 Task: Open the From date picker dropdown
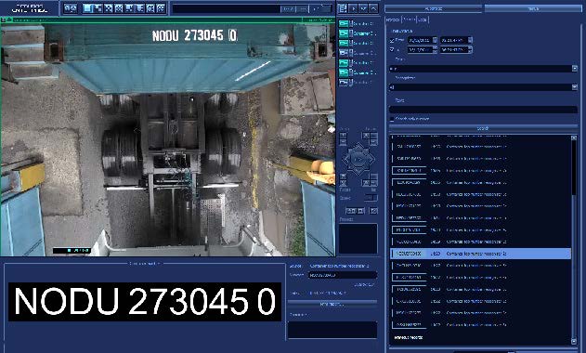point(435,40)
